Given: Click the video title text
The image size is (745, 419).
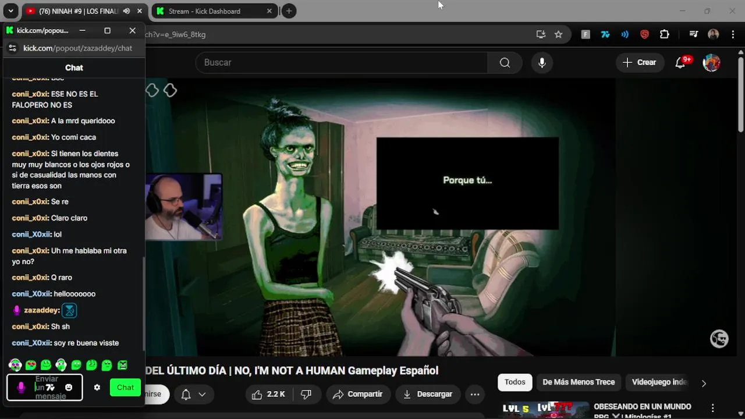Looking at the screenshot, I should (x=292, y=371).
